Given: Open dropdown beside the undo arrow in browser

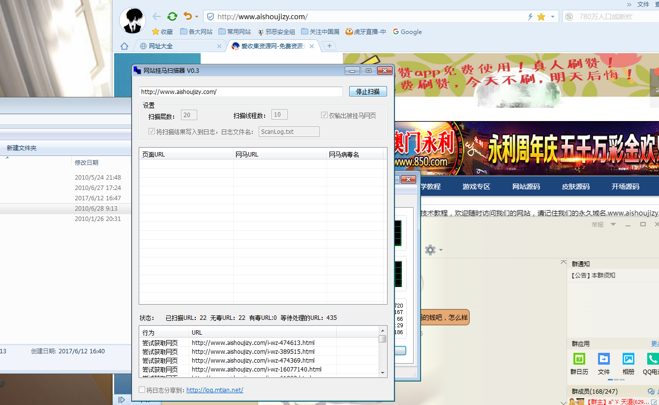Looking at the screenshot, I should (x=197, y=17).
